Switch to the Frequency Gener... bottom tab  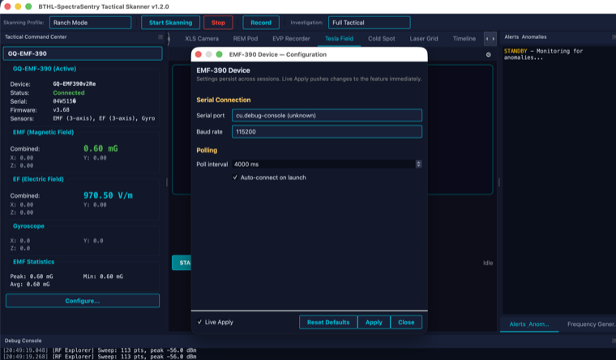590,324
